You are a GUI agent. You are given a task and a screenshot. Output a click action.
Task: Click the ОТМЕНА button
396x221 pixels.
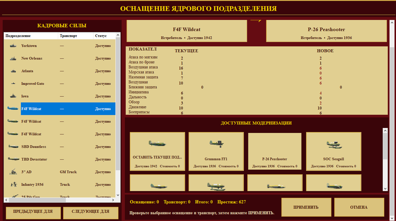(359, 207)
